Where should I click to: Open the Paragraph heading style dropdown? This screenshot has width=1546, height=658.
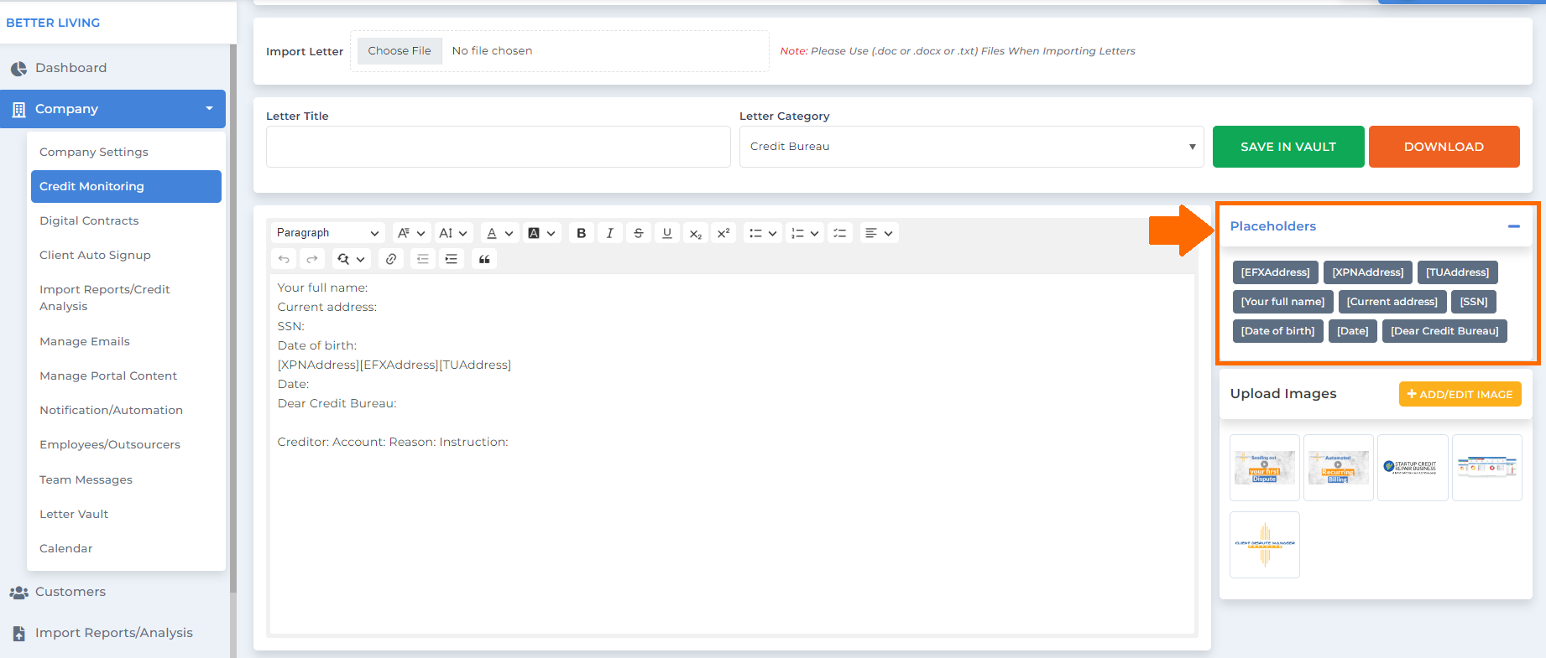point(327,233)
